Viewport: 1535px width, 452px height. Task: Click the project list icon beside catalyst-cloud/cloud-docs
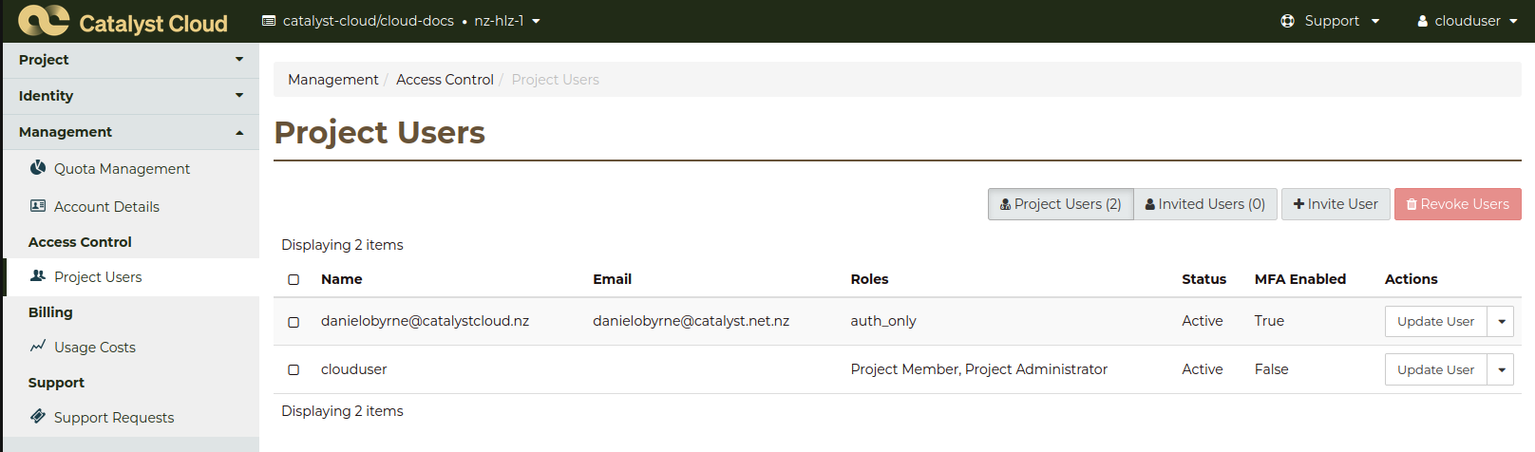coord(269,21)
